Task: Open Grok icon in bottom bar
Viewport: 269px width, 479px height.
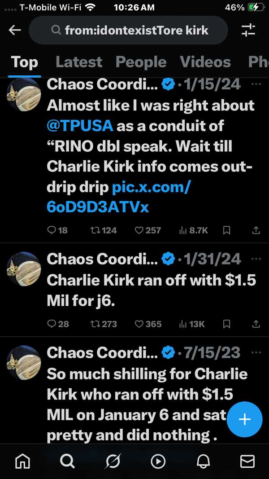Action: [112, 461]
